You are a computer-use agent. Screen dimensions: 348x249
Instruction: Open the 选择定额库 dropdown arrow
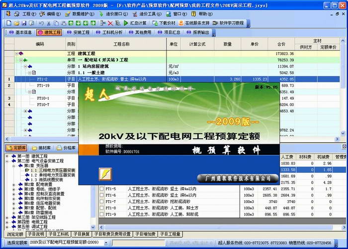point(106,243)
